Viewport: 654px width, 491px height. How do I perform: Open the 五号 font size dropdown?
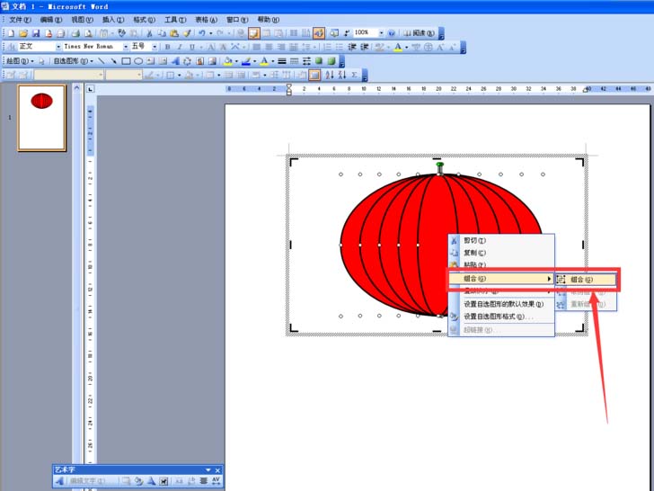[x=155, y=47]
